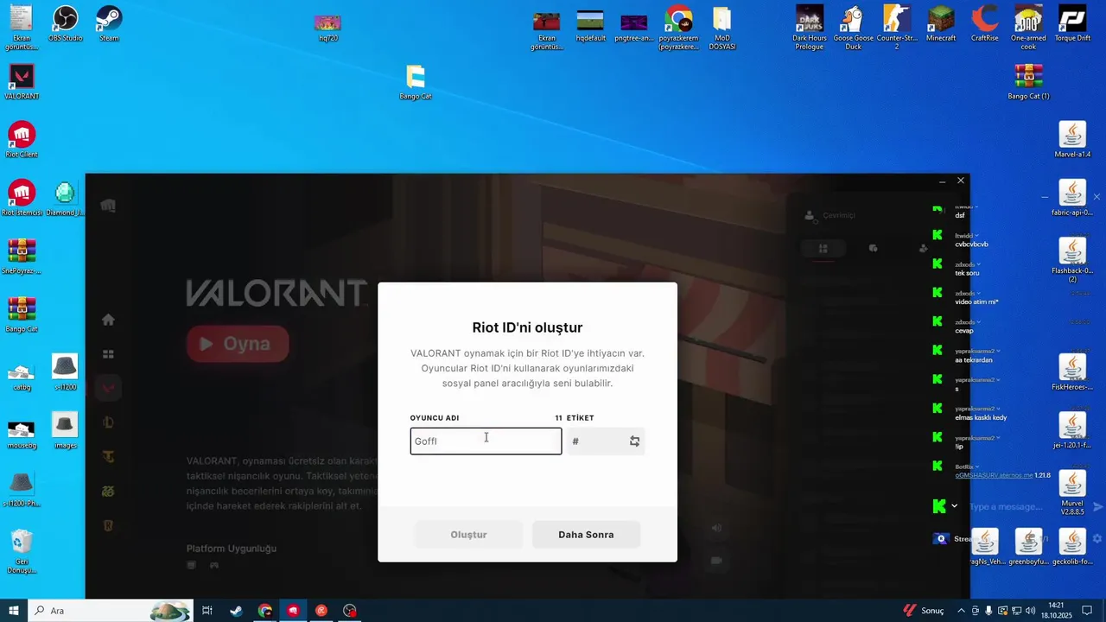Viewport: 1106px width, 622px height.
Task: Select the 2XKO sidebar icon
Action: tap(108, 491)
